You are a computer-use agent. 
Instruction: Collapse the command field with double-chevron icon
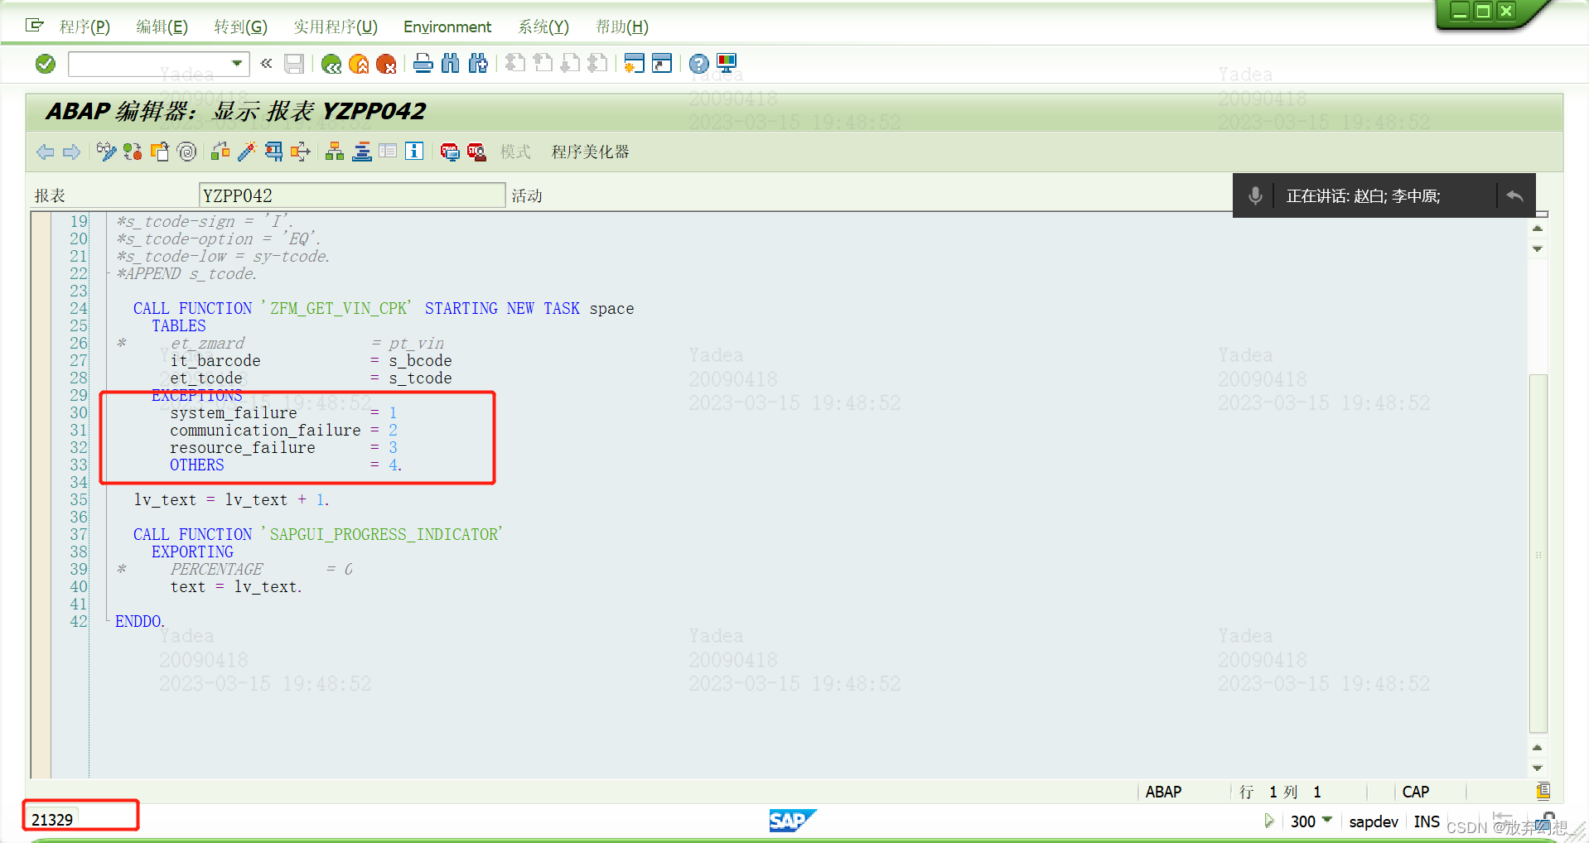(266, 63)
